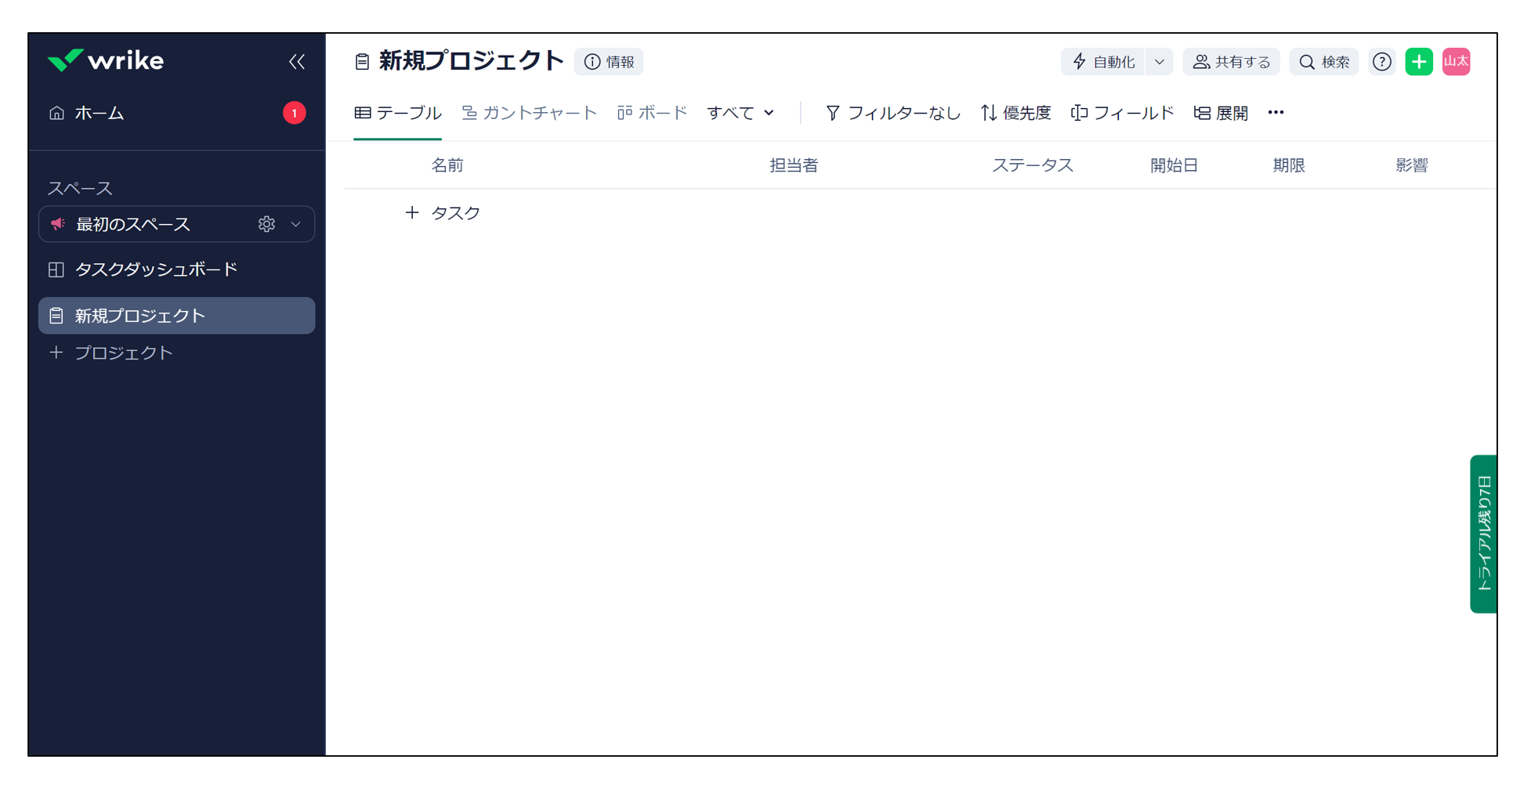Open the 自動化 dropdown arrow

pyautogui.click(x=1159, y=61)
